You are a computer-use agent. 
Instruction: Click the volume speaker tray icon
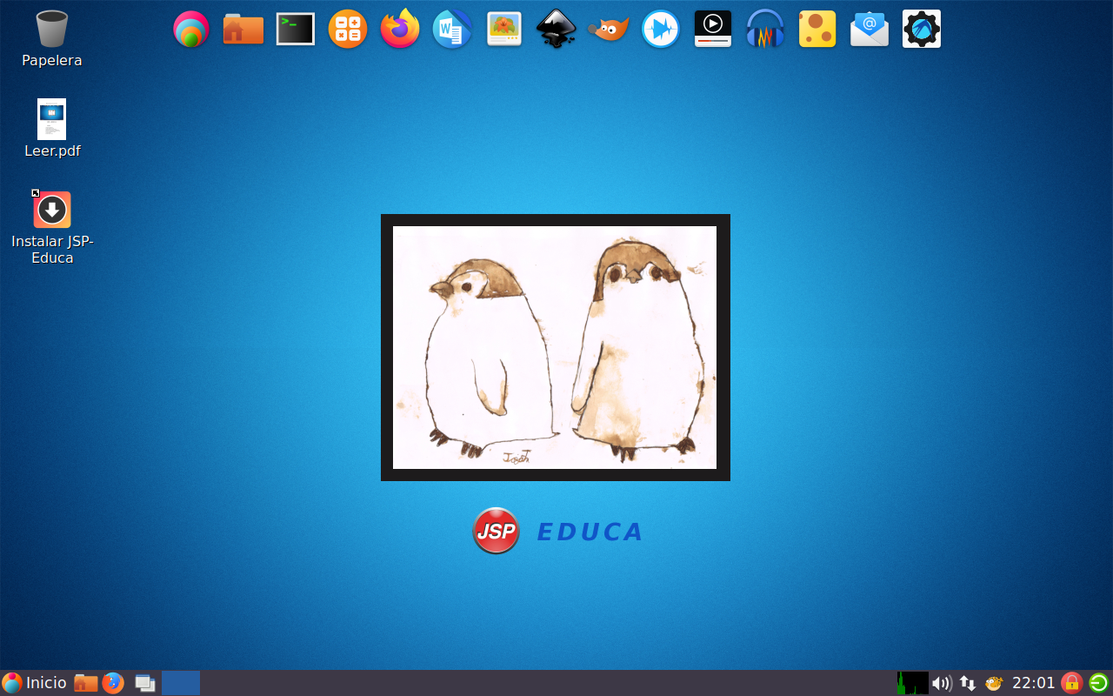(942, 683)
